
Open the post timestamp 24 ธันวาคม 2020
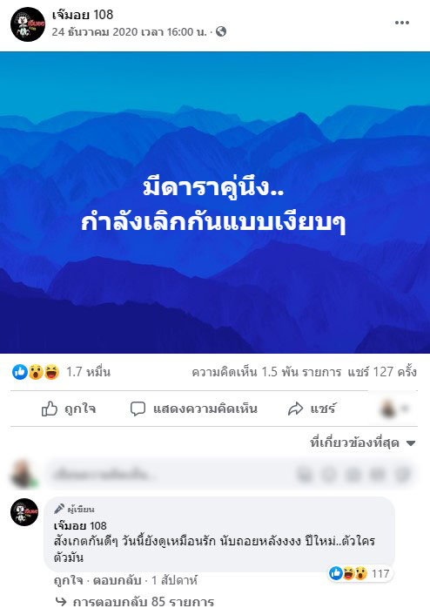pos(129,31)
